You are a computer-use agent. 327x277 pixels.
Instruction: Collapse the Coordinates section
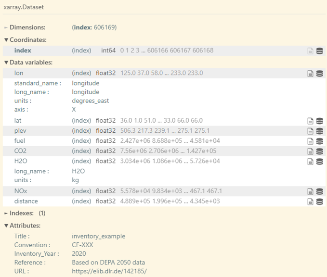pos(27,40)
